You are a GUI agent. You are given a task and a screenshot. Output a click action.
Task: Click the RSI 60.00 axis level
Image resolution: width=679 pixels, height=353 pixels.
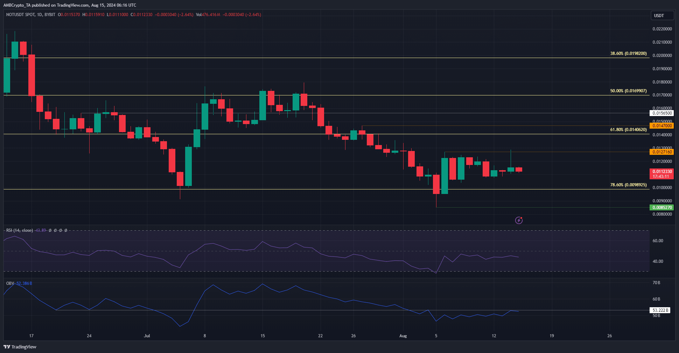(658, 241)
